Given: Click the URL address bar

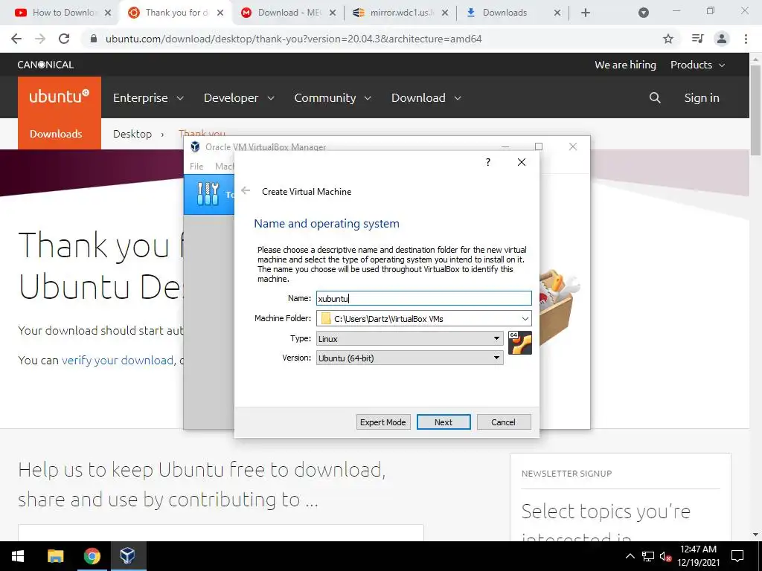Looking at the screenshot, I should click(x=379, y=39).
